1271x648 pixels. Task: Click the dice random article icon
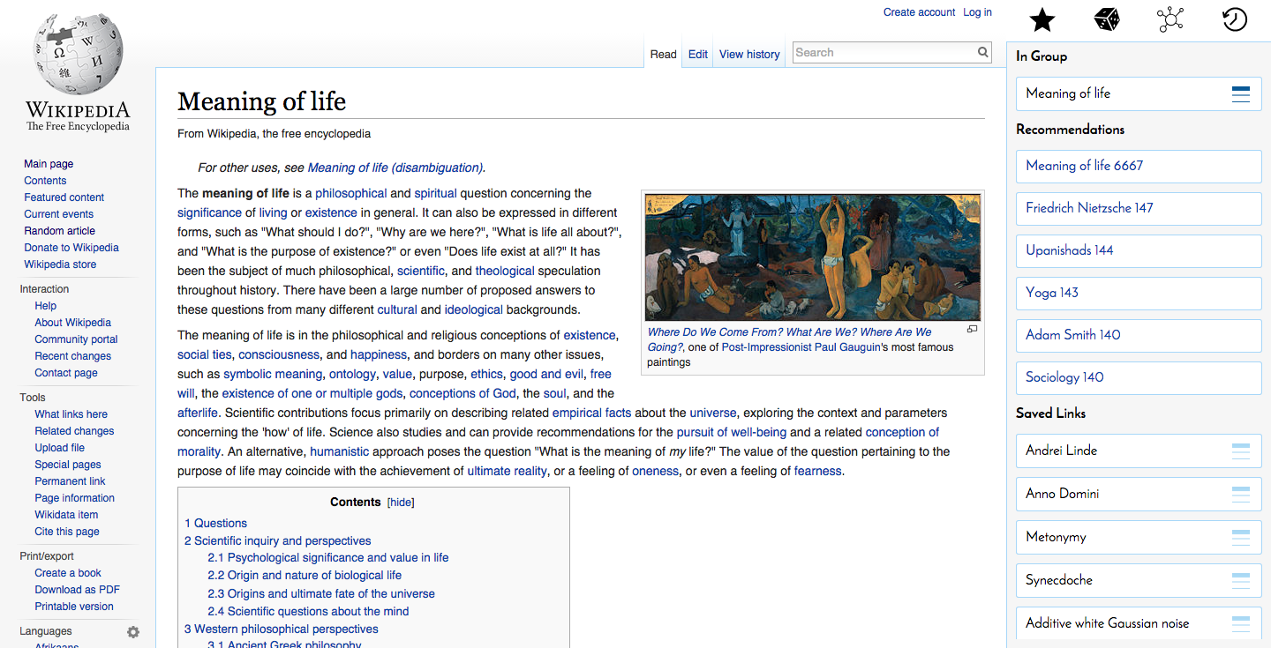(x=1107, y=19)
